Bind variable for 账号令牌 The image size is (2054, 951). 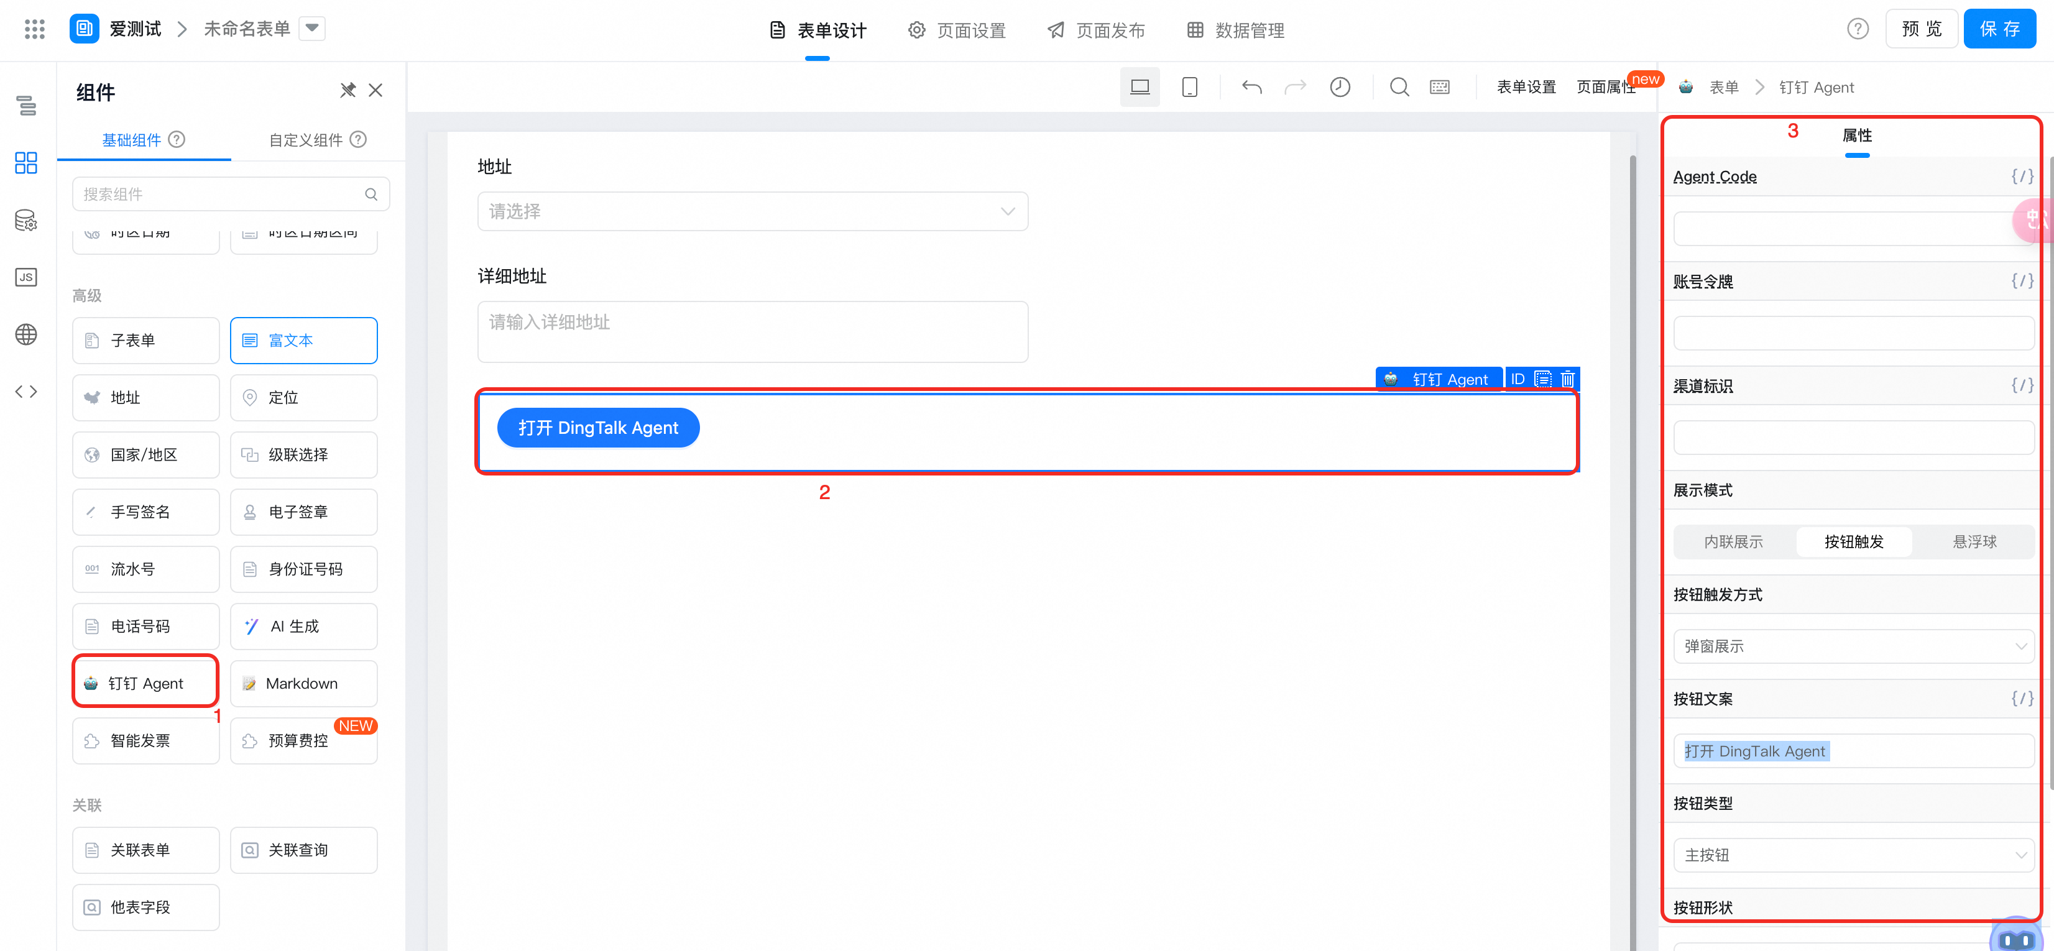tap(2022, 280)
